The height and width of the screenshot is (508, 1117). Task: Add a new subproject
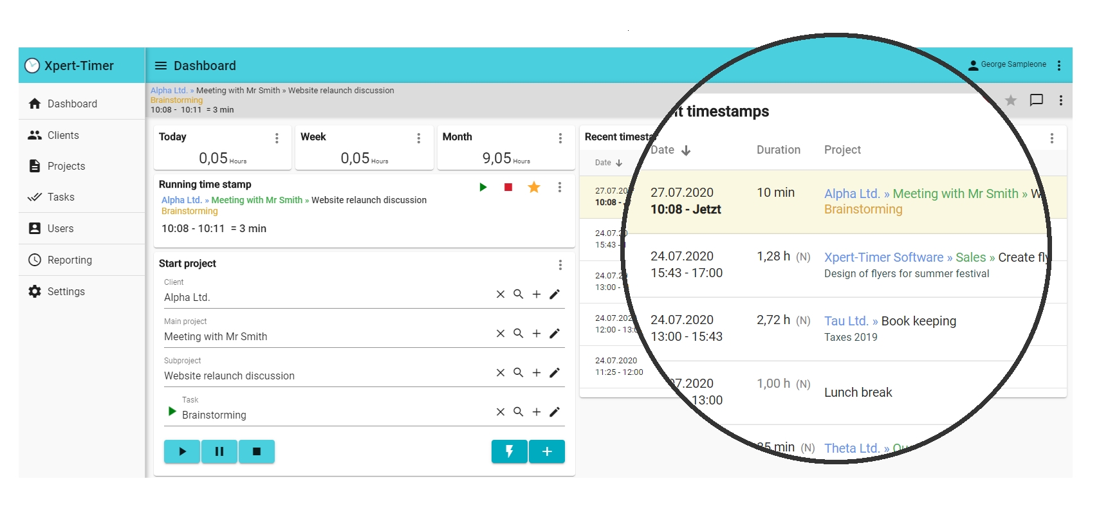(x=537, y=373)
